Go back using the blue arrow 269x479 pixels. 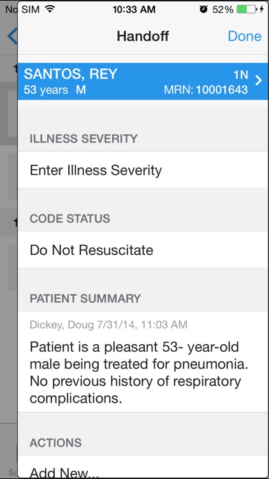click(13, 36)
